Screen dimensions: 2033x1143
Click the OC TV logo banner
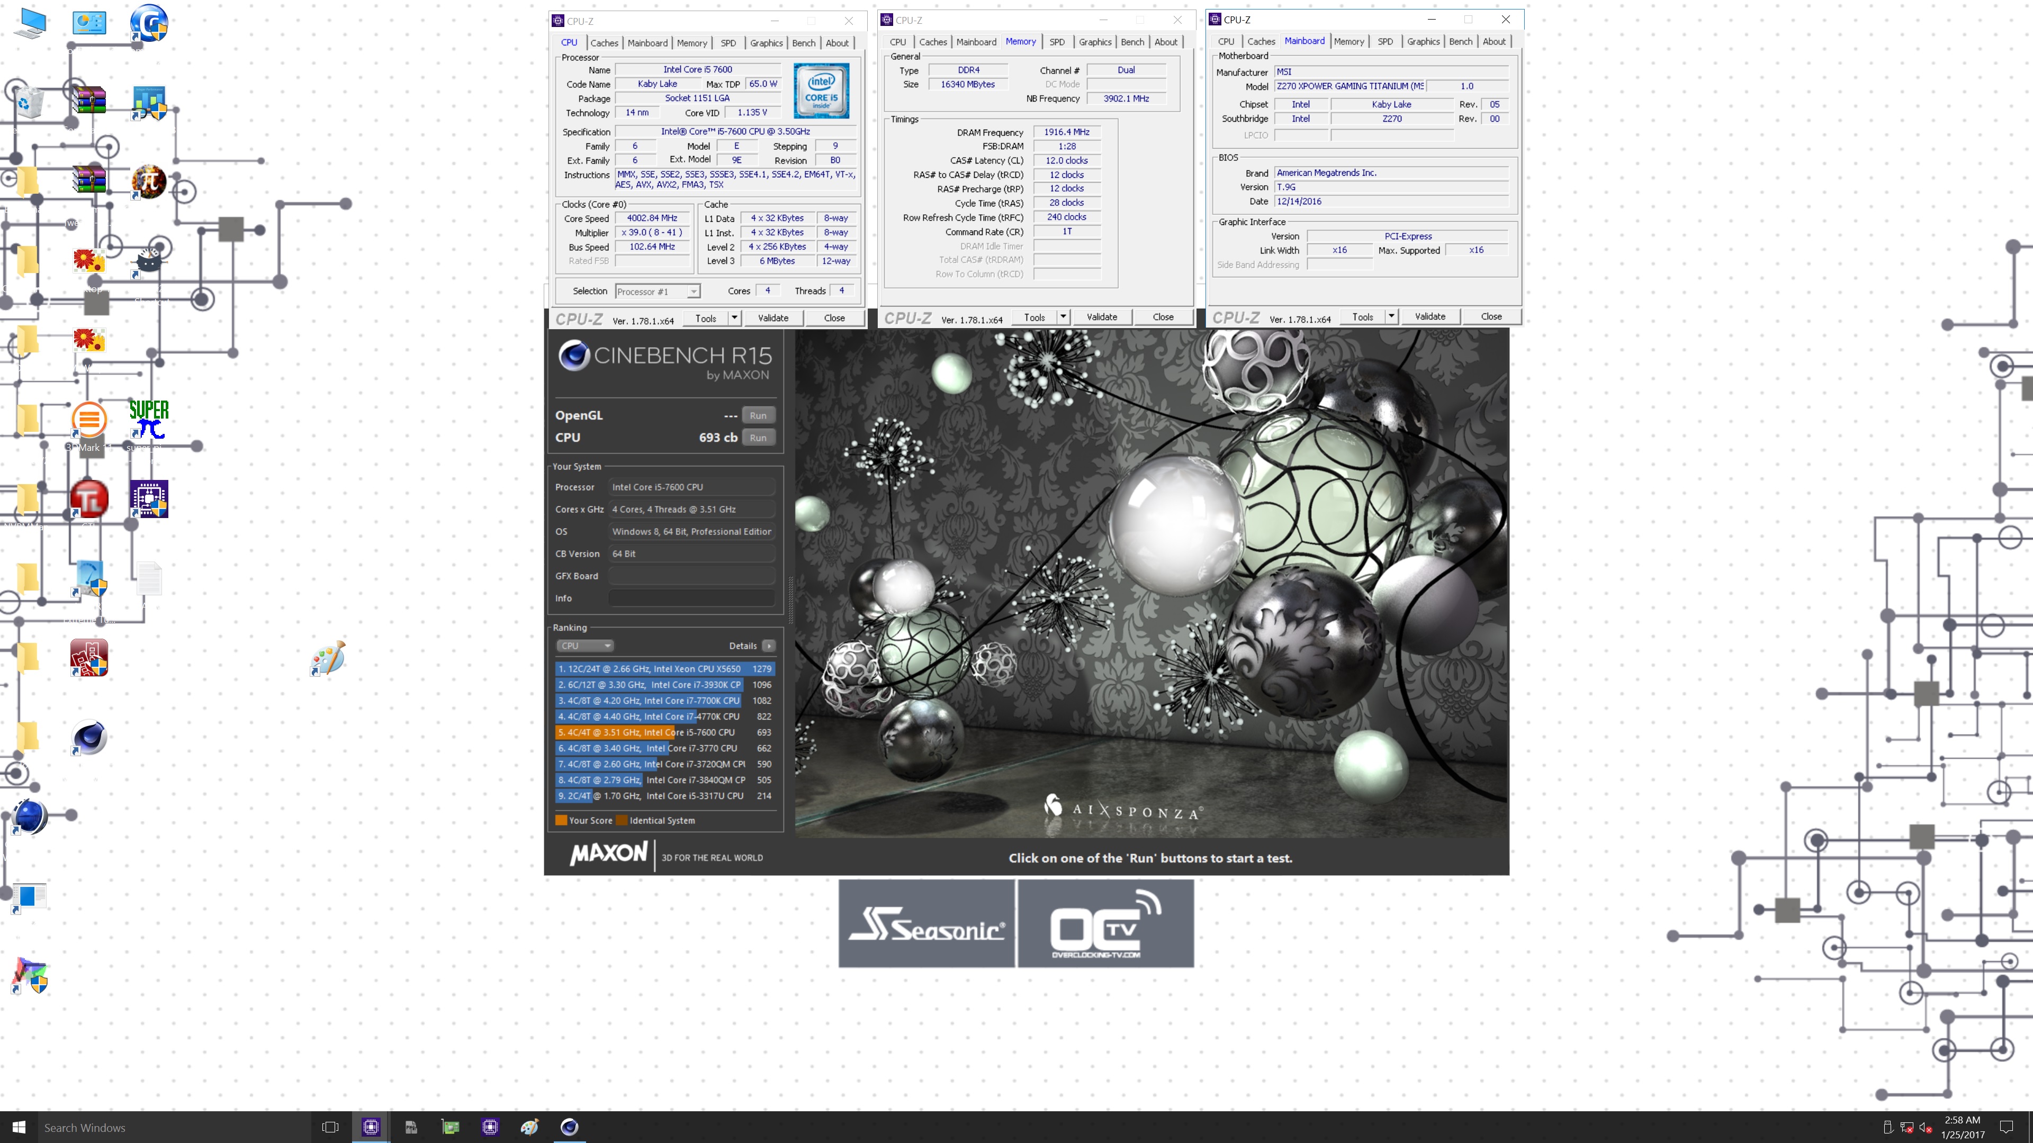tap(1105, 924)
